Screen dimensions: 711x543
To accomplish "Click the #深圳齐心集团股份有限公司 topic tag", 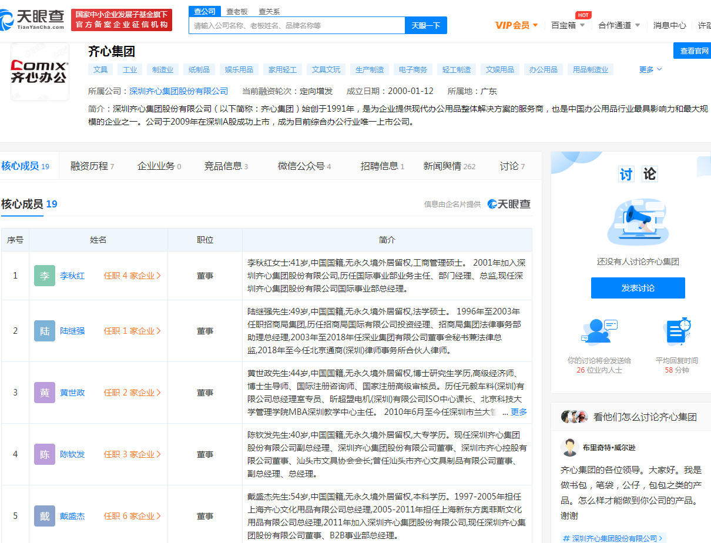I will pos(613,538).
